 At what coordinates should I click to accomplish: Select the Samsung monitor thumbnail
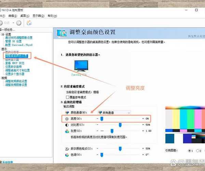coord(81,66)
